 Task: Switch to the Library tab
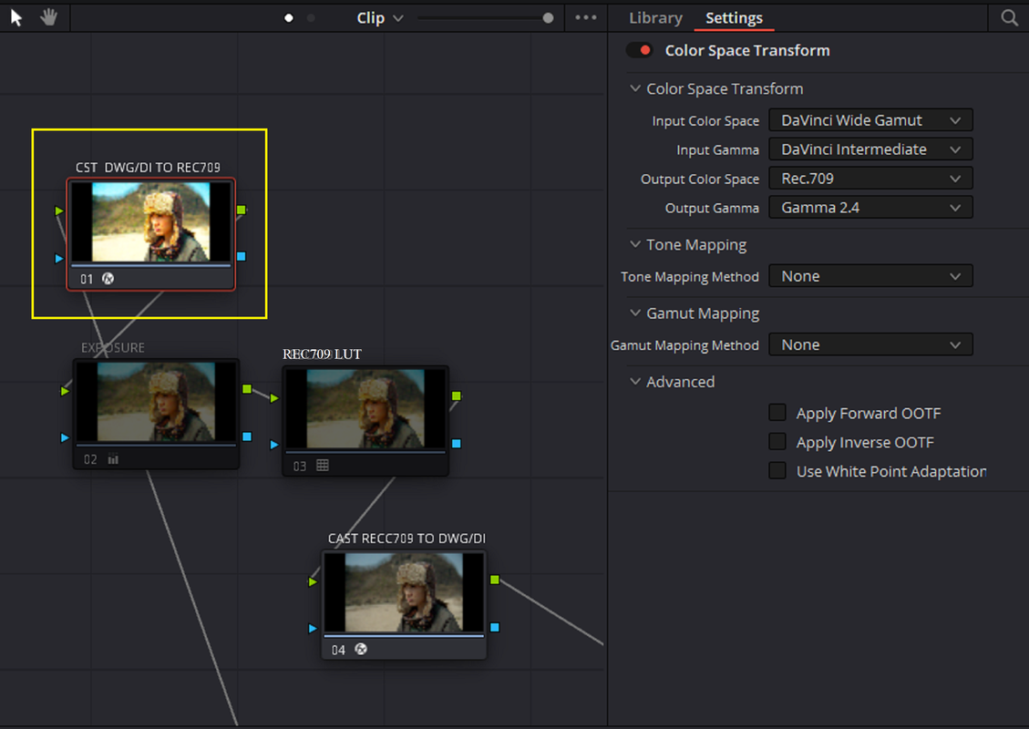click(655, 17)
